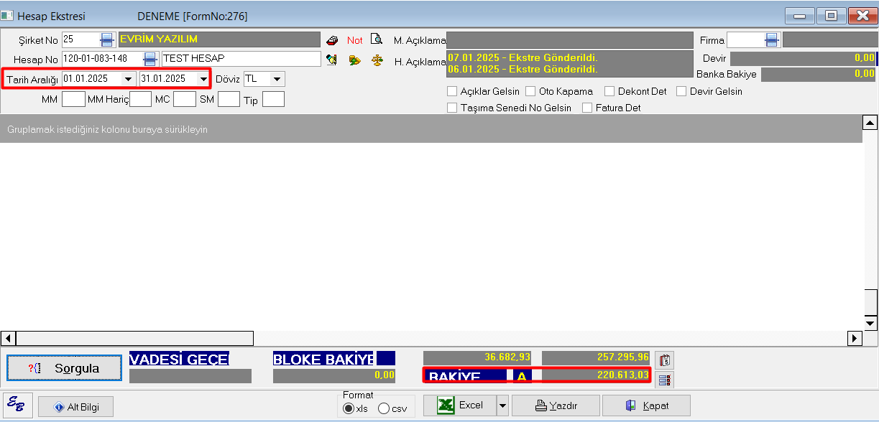Click the Tip input box

point(273,99)
